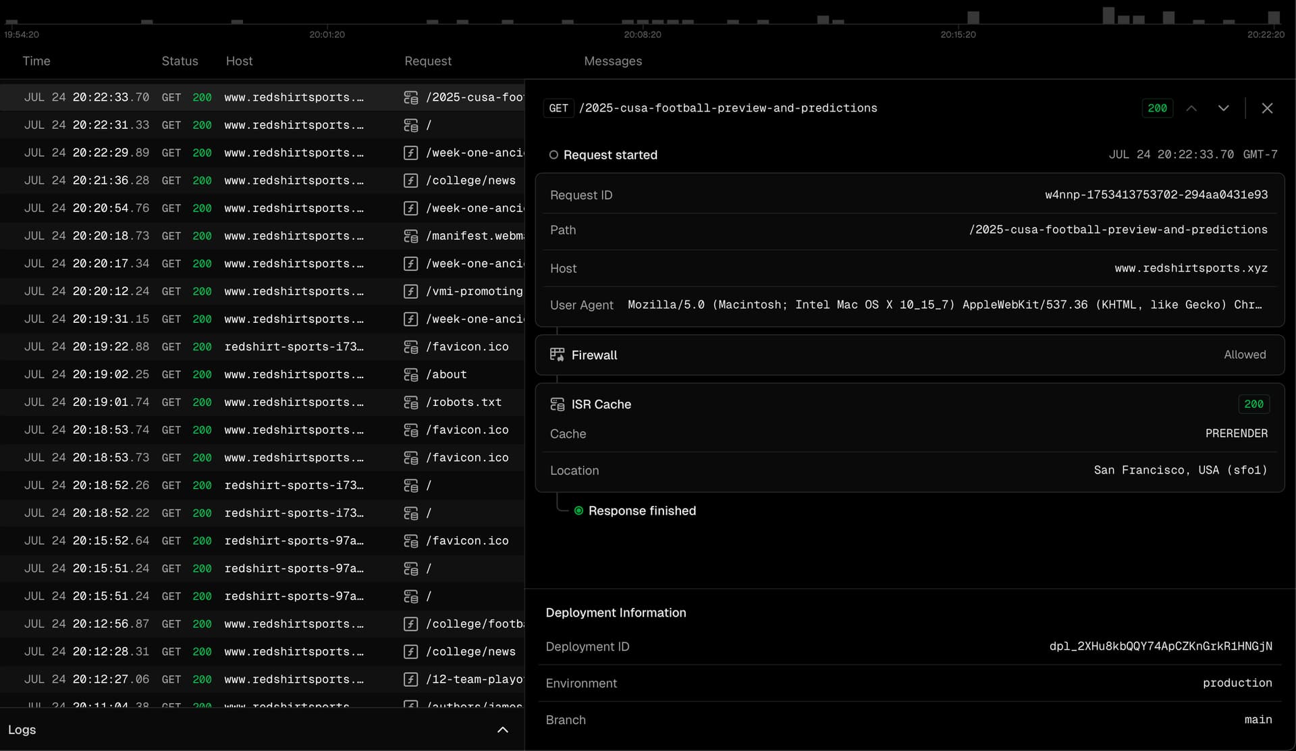Click function icon on /vmi-promoting row

pos(410,292)
